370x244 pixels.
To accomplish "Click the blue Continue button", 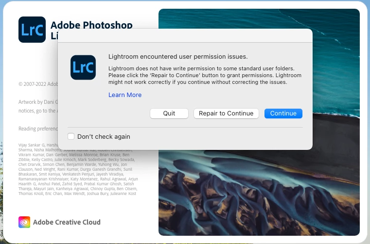I will click(283, 114).
